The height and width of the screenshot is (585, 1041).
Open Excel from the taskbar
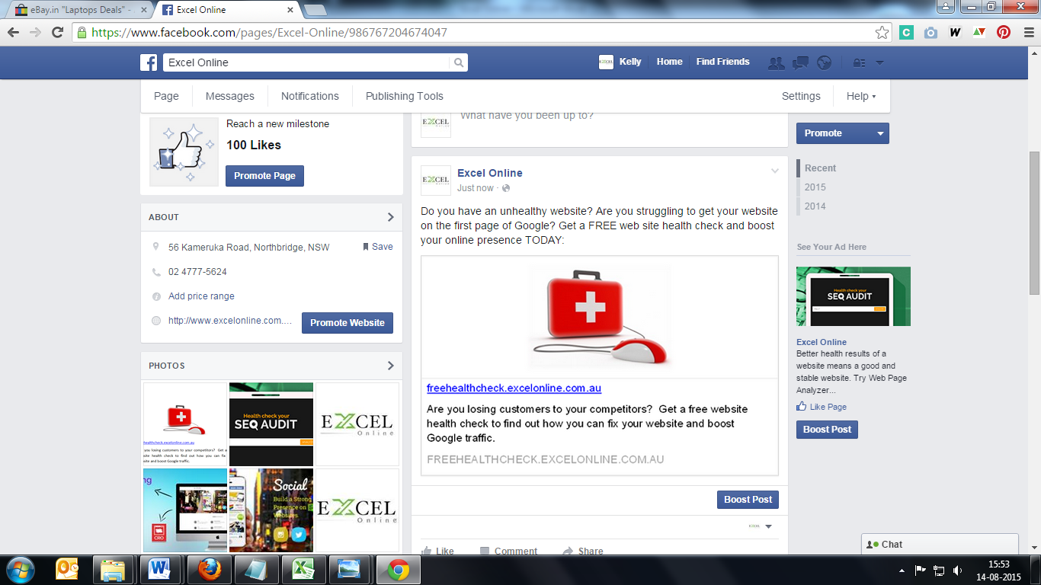(303, 570)
